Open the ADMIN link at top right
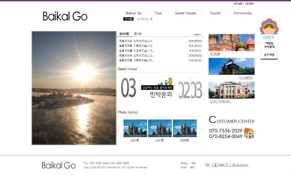The height and width of the screenshot is (175, 291). coord(249,3)
